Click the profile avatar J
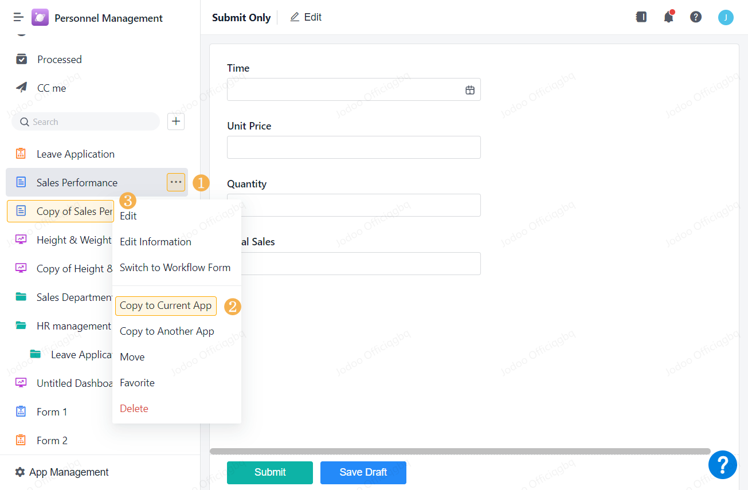The height and width of the screenshot is (490, 748). pyautogui.click(x=726, y=17)
